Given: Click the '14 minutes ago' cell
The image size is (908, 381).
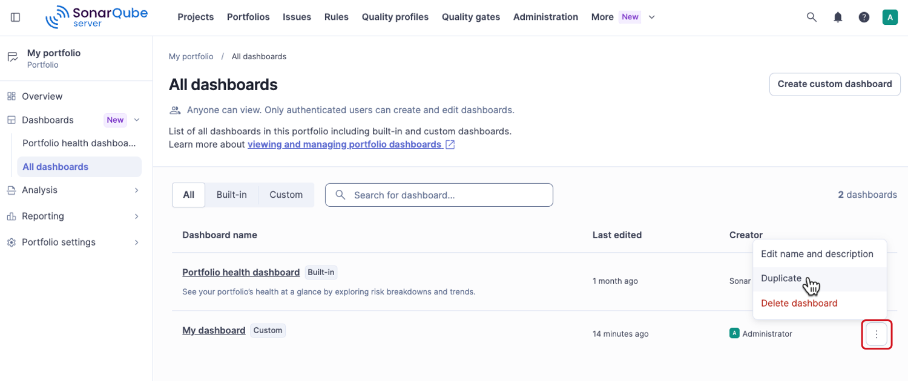Looking at the screenshot, I should click(620, 334).
